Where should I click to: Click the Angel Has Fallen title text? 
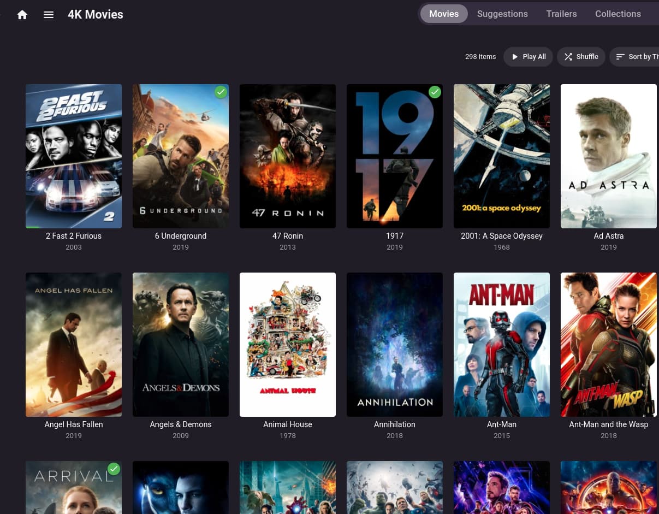[74, 424]
